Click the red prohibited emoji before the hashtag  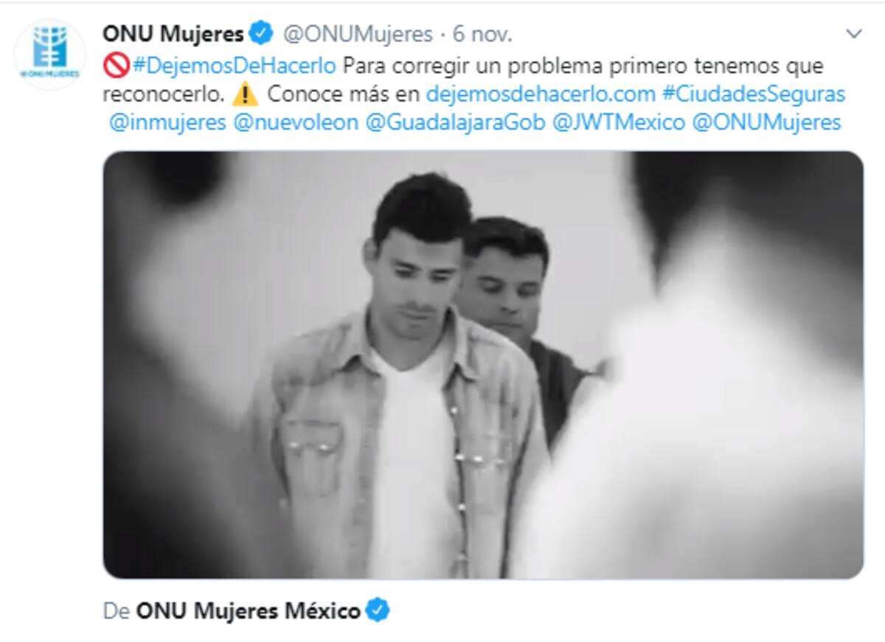coord(117,66)
